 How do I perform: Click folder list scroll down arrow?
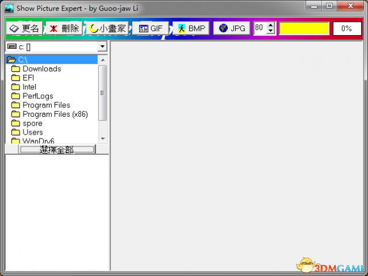click(x=103, y=139)
